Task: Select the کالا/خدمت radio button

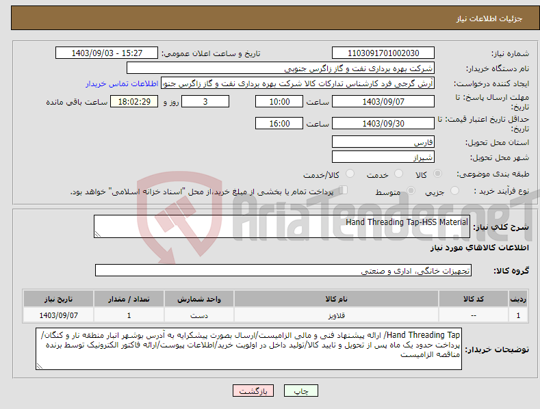Action: tap(350, 174)
